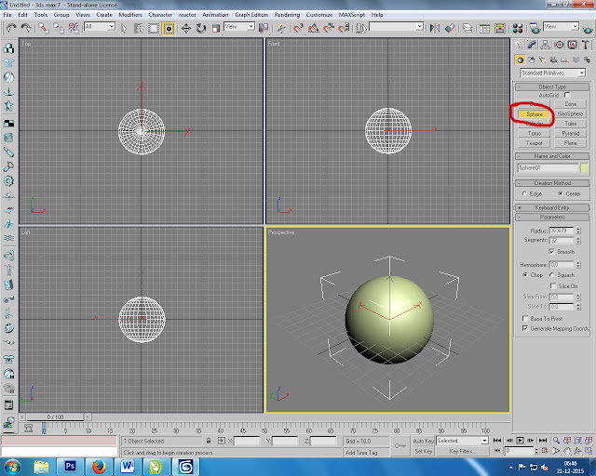
Task: Select the Edge creation method
Action: click(x=524, y=193)
